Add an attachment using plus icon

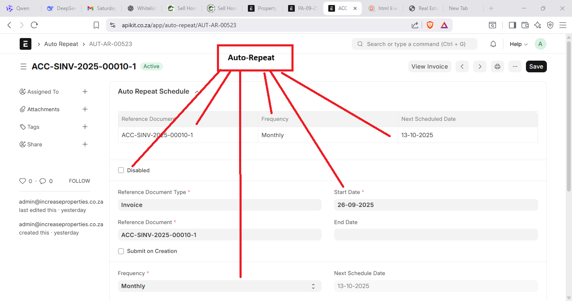click(x=85, y=109)
